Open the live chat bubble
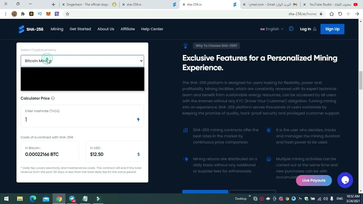This screenshot has width=363, height=204. click(345, 180)
